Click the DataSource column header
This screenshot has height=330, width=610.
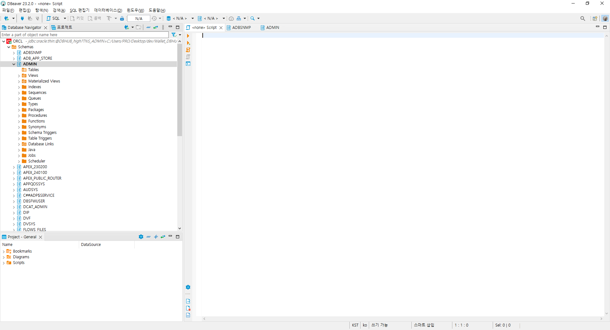click(107, 245)
